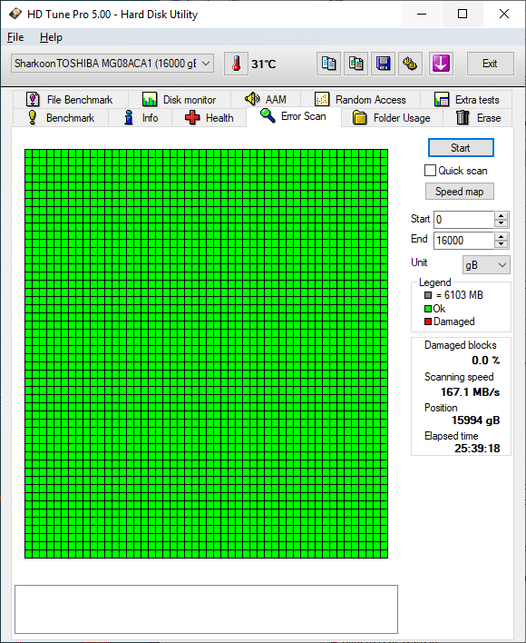Maximize the HD Tune Pro window

[463, 14]
